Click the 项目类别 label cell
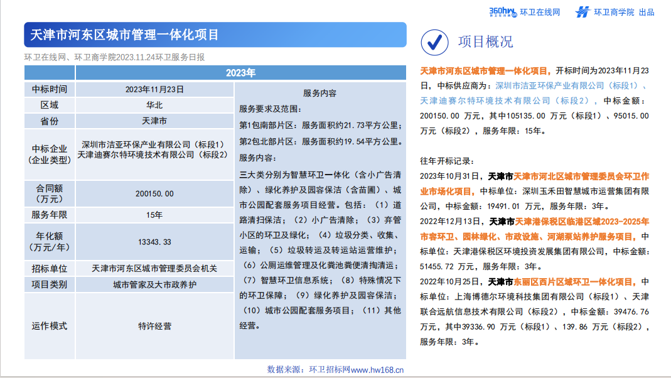Screen dimensions: 671x378 [50, 284]
